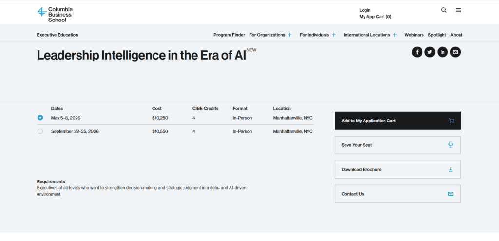Viewport: 499px width, 241px height.
Task: Click Add to My Application Cart button
Action: (398, 120)
